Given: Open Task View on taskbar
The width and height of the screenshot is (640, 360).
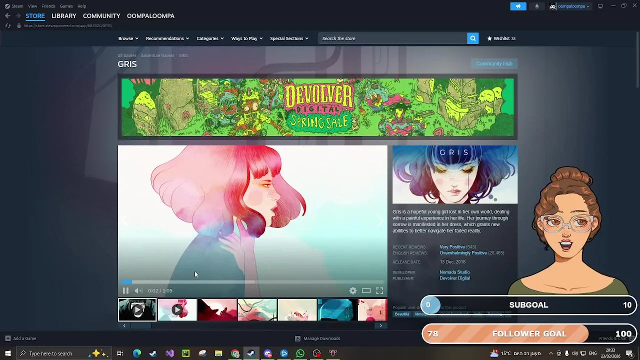Looking at the screenshot, I should (x=120, y=353).
